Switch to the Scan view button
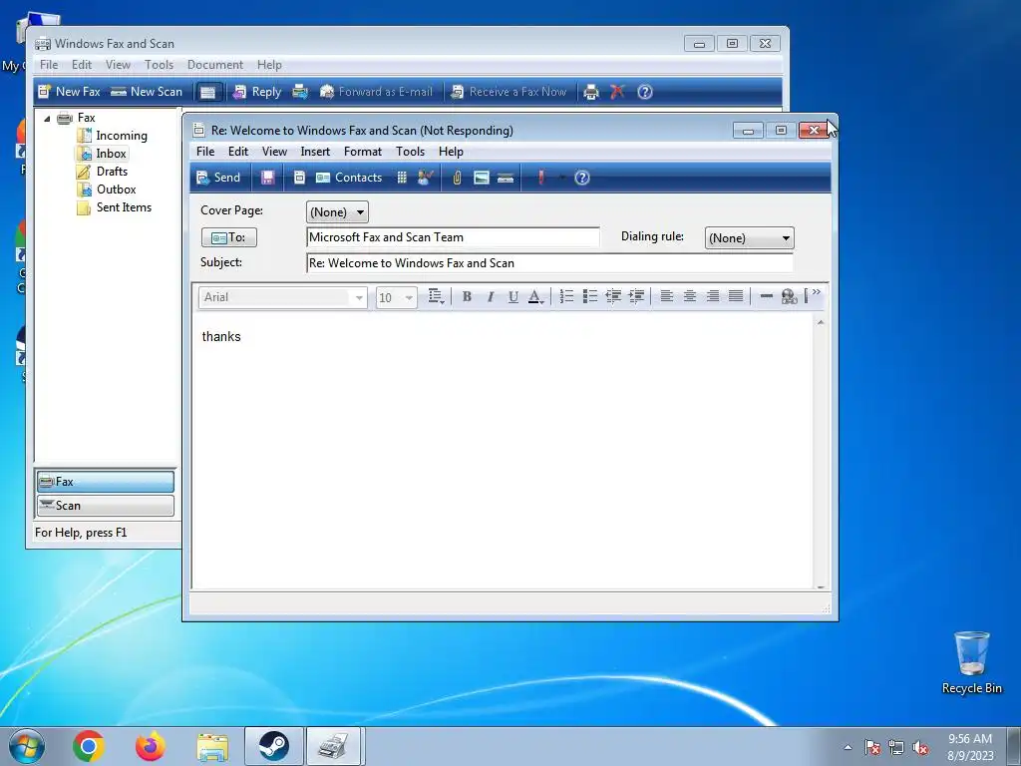 (106, 506)
